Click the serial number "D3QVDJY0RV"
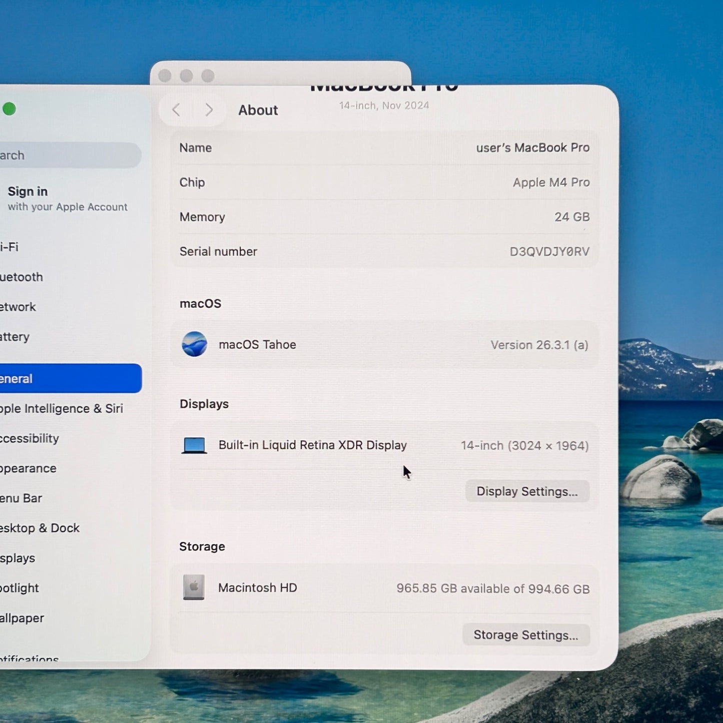Image resolution: width=723 pixels, height=723 pixels. (x=549, y=251)
